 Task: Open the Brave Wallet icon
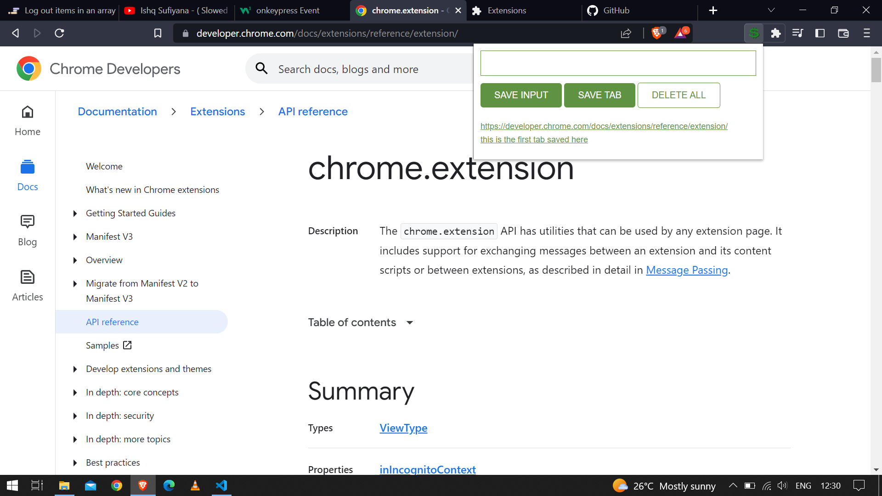843,33
